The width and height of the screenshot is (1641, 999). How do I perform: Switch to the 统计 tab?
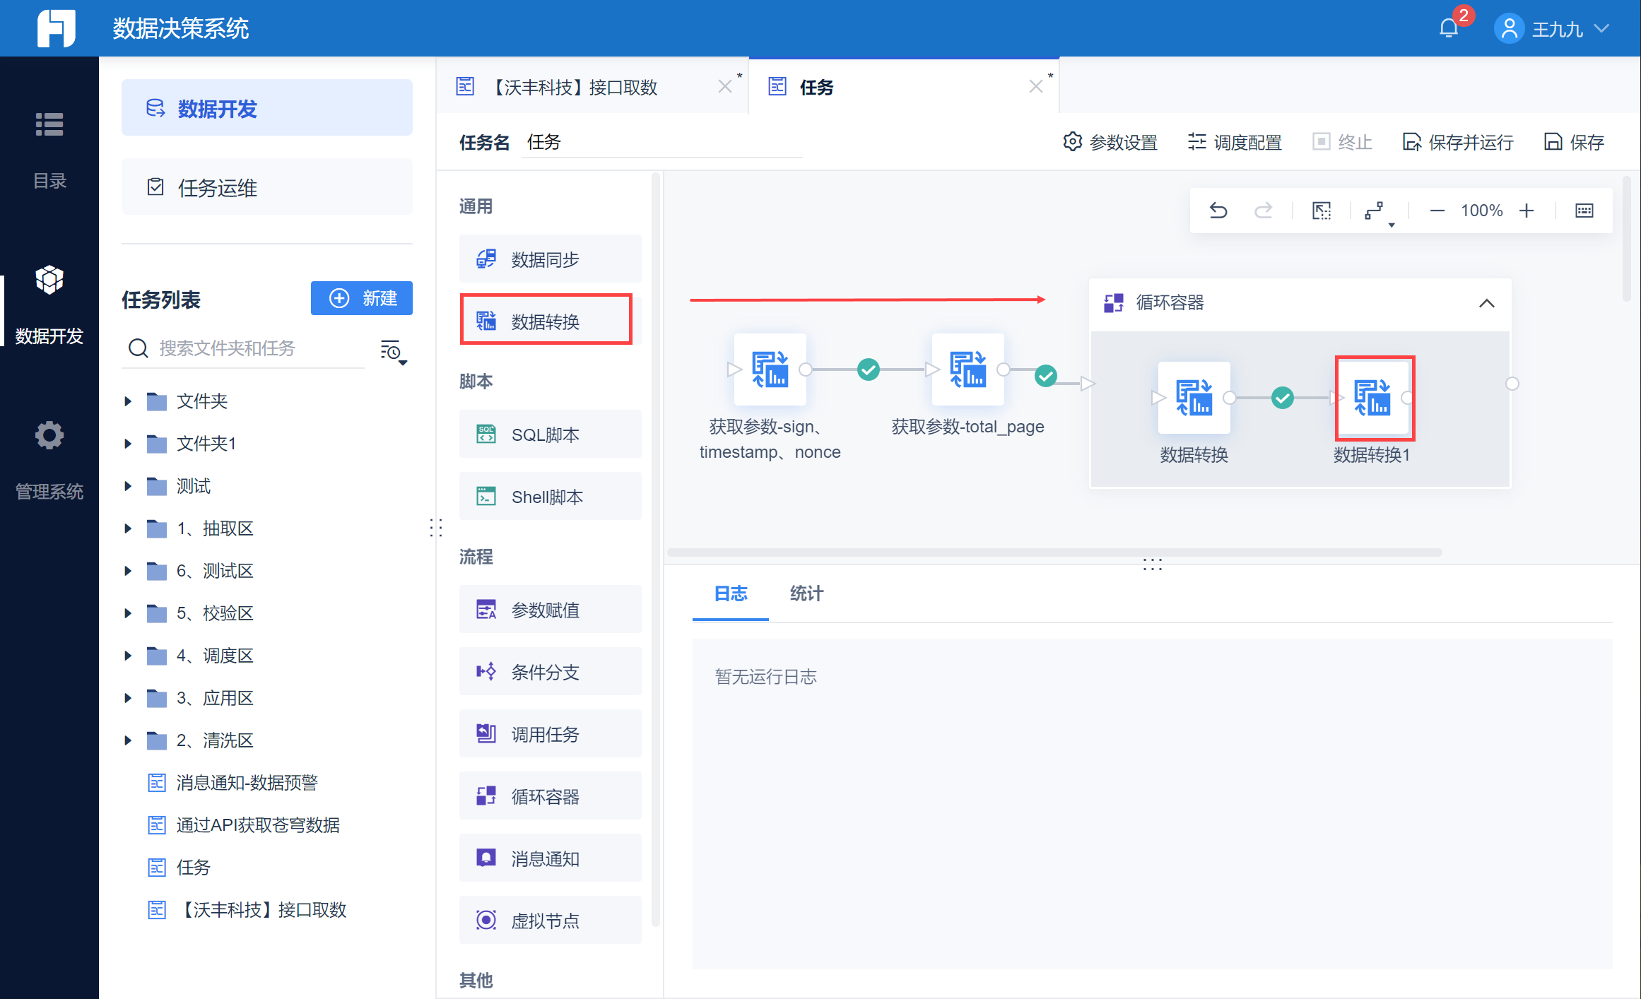click(806, 593)
